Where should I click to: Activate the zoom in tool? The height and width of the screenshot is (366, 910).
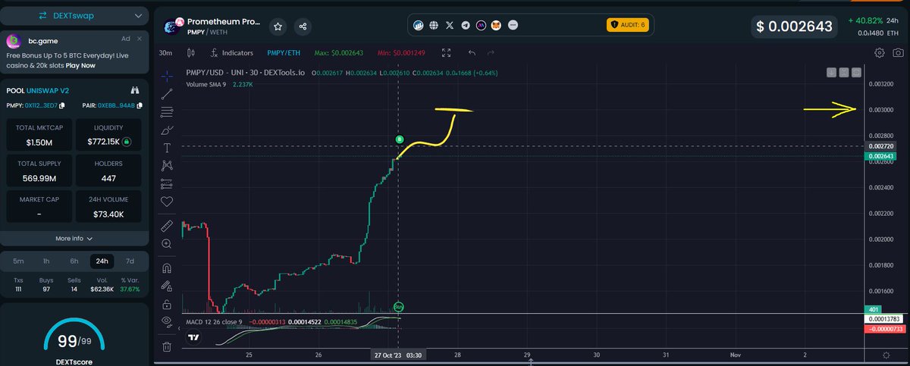[167, 244]
